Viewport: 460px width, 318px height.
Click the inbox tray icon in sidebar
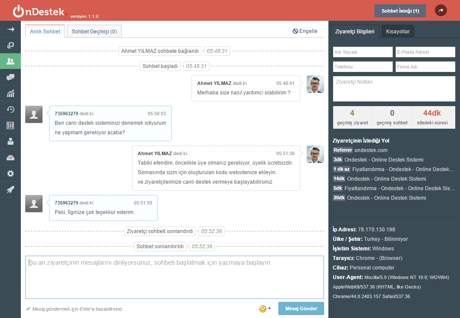(10, 157)
